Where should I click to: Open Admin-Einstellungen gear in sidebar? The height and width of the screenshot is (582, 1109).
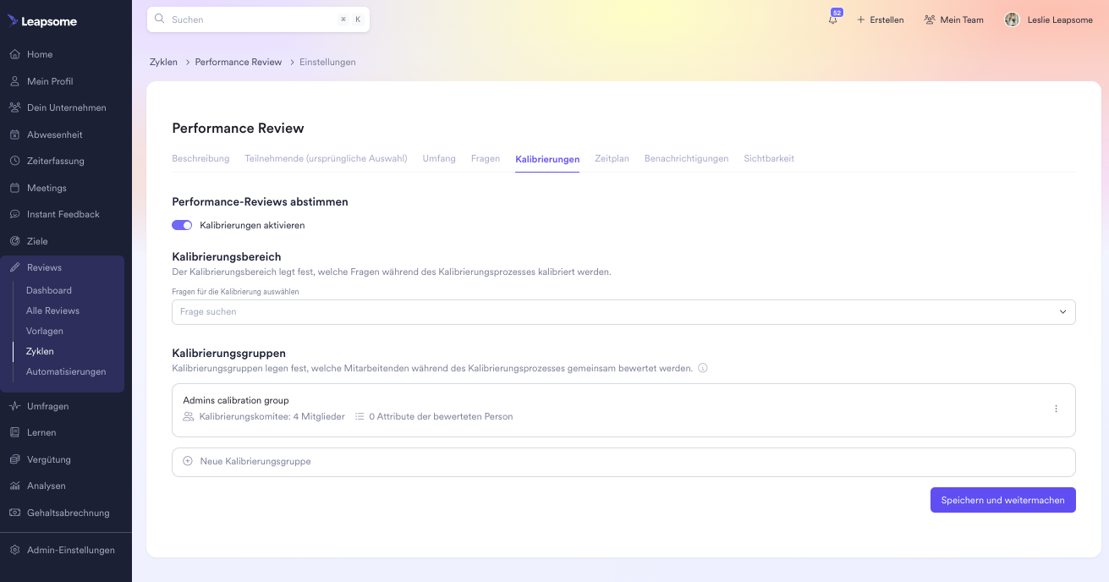tap(15, 550)
